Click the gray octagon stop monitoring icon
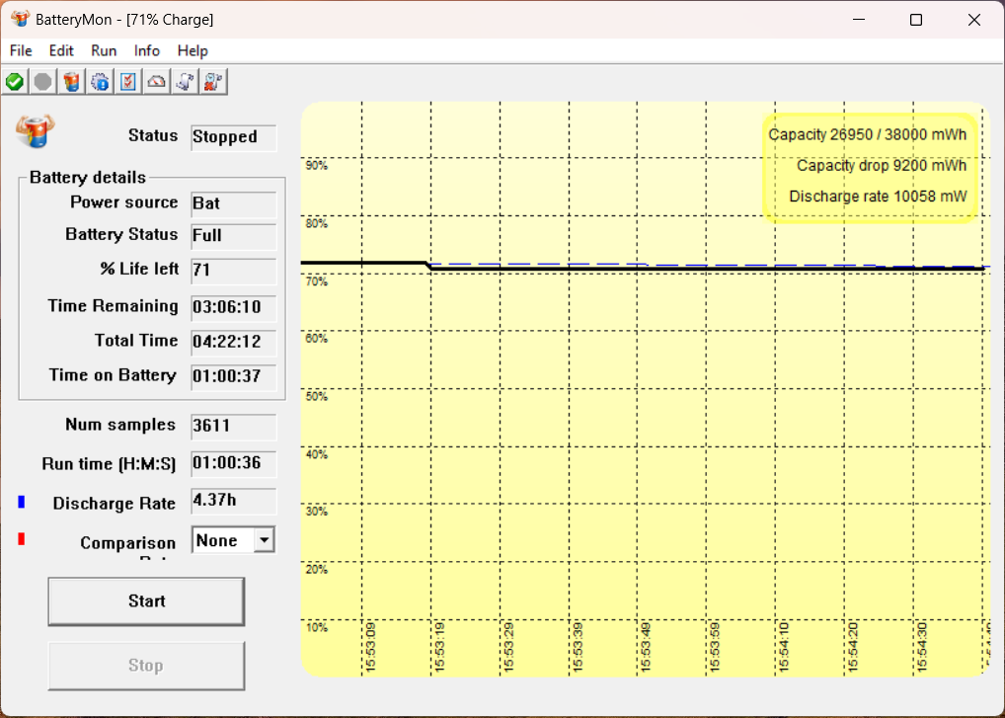The height and width of the screenshot is (718, 1005). (42, 82)
